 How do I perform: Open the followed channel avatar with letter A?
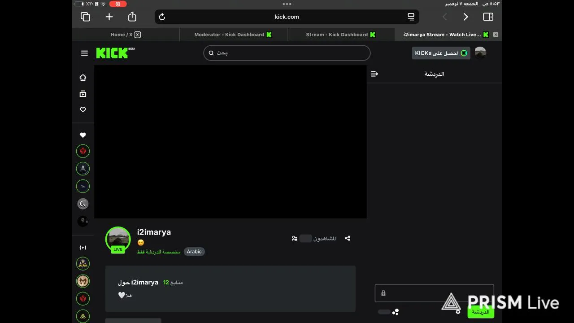click(x=83, y=169)
